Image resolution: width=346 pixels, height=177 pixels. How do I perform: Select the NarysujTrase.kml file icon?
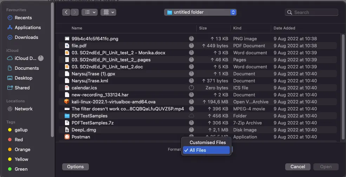pos(67,81)
